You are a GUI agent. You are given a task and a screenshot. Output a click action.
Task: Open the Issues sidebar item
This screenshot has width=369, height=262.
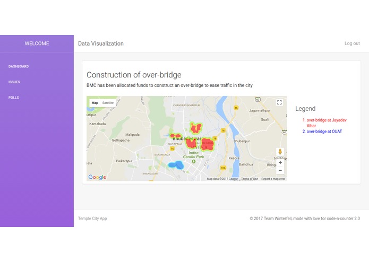point(14,82)
